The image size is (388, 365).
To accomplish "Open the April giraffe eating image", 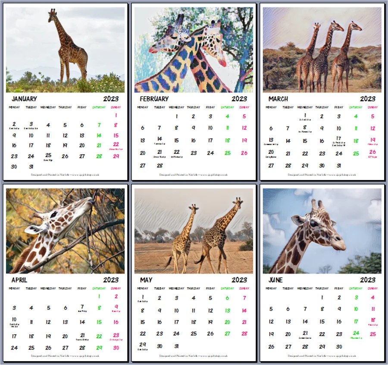I will tap(66, 231).
